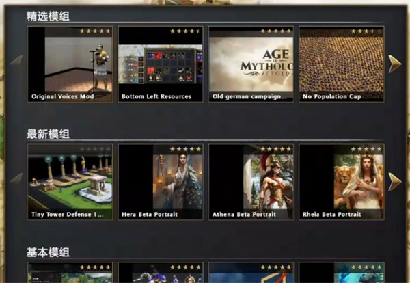Click the left arrow beside featured mods

tap(16, 61)
